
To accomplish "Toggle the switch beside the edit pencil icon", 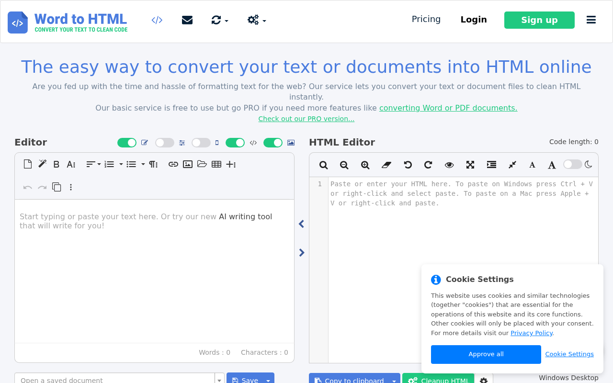I will 127,143.
